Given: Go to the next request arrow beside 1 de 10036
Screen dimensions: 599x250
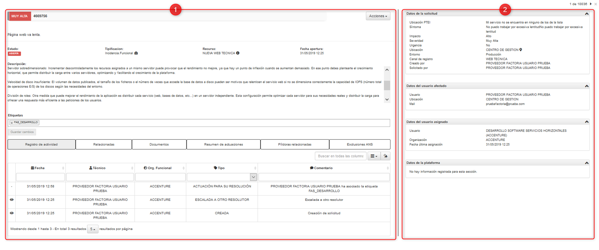Looking at the screenshot, I should (591, 4).
